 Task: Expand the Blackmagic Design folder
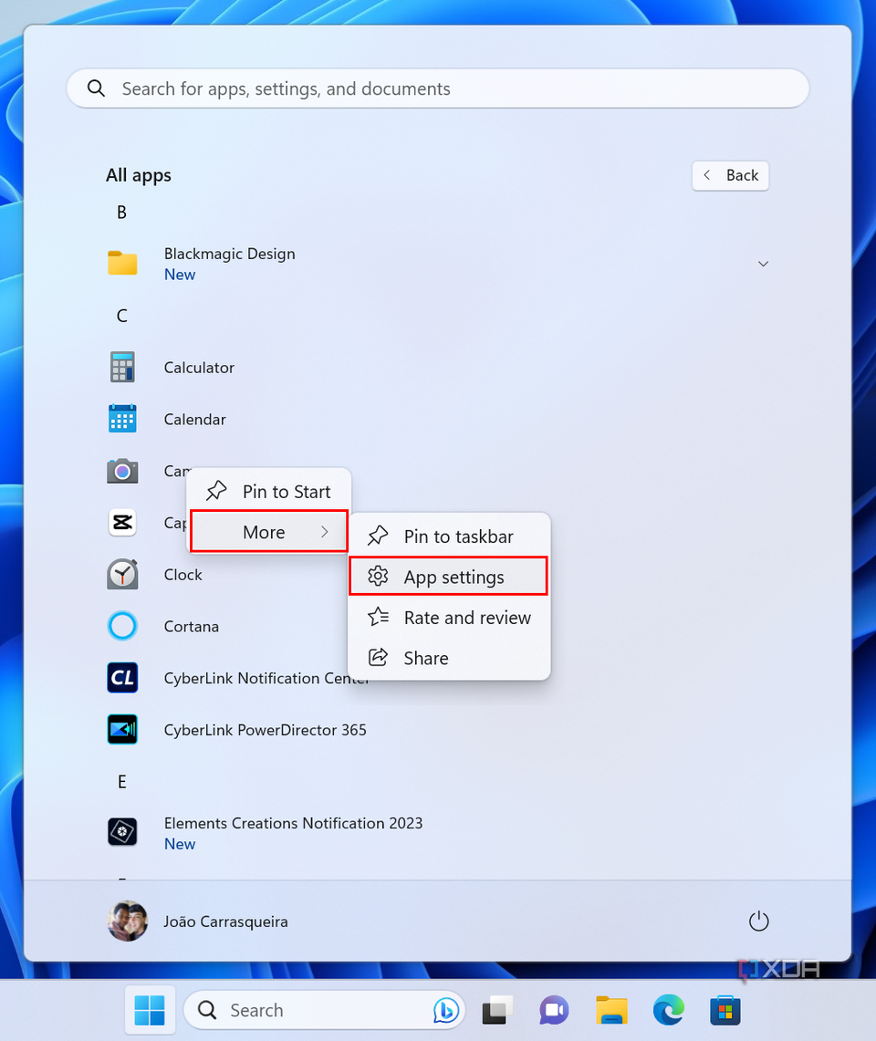tap(763, 263)
